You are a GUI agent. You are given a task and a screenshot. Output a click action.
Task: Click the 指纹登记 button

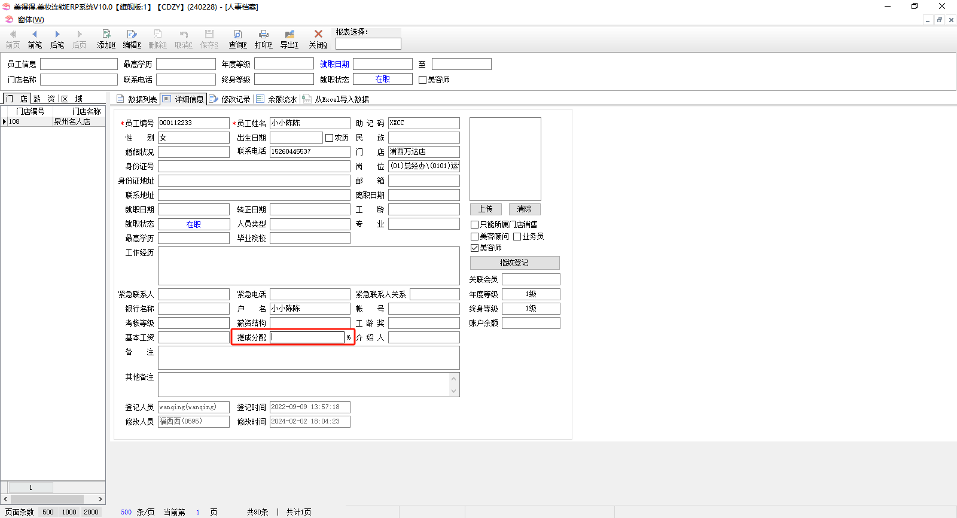(515, 263)
